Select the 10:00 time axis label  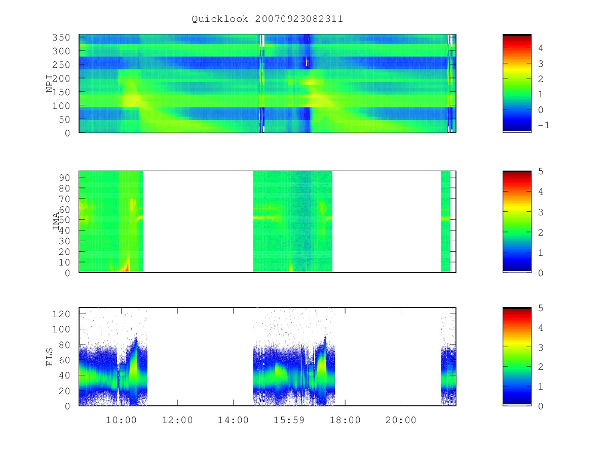[x=122, y=420]
